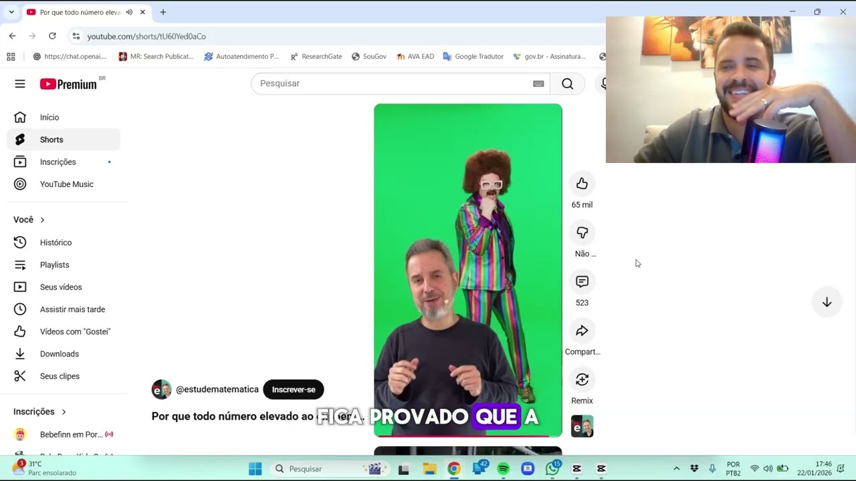Viewport: 856px width, 481px height.
Task: Open the gov.br - Assinatura bookmark
Action: [549, 57]
